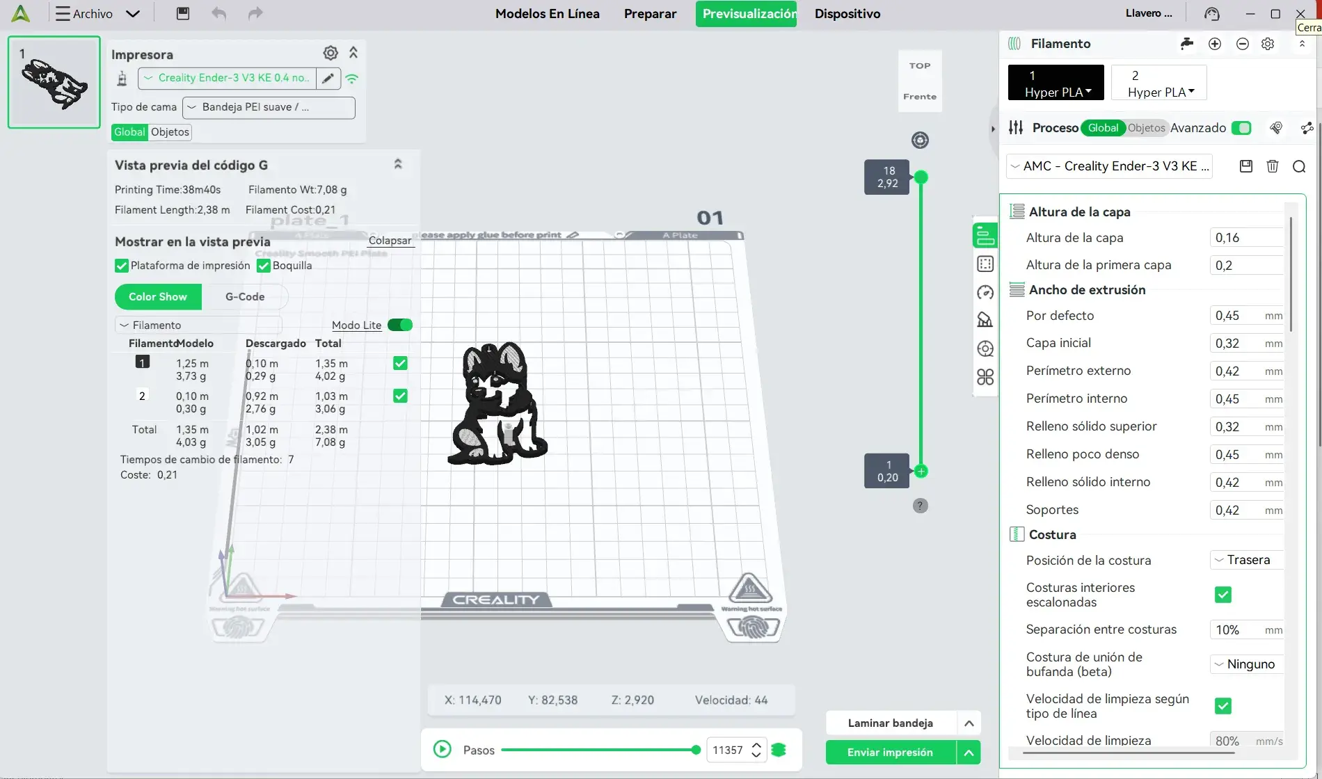Select the Color Show tab
Image resolution: width=1322 pixels, height=779 pixels.
tap(158, 297)
